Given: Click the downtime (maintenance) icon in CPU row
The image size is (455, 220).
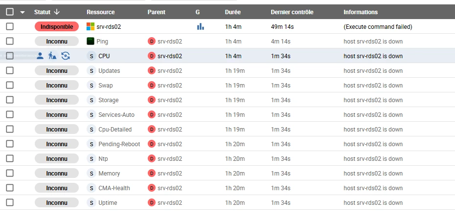Looking at the screenshot, I should pyautogui.click(x=53, y=56).
